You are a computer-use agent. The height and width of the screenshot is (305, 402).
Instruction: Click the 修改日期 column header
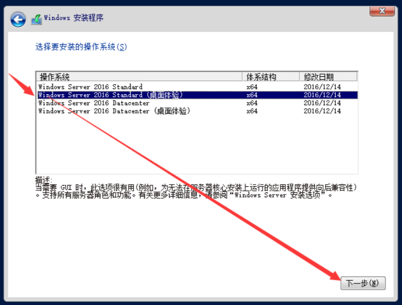pyautogui.click(x=328, y=77)
